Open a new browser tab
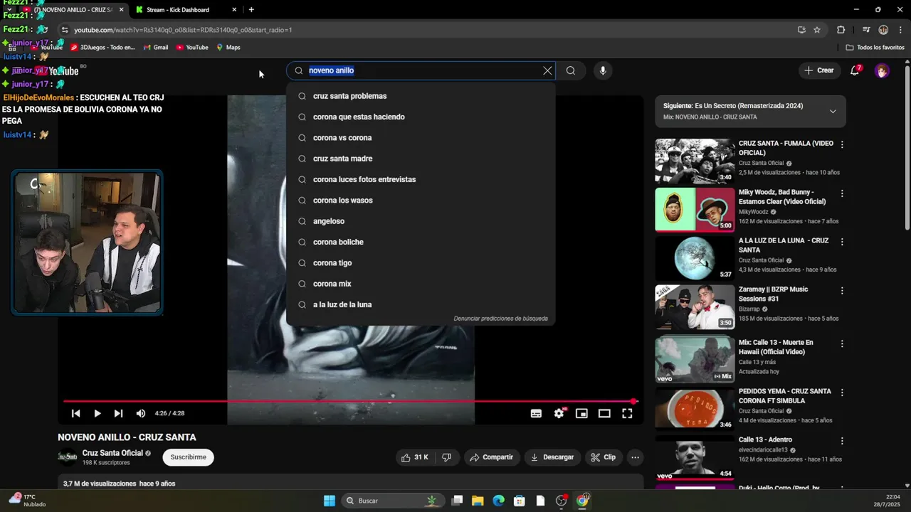 251,10
